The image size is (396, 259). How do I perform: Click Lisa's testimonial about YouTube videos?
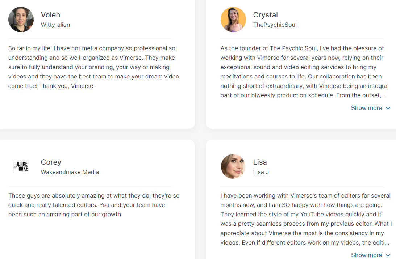306,219
